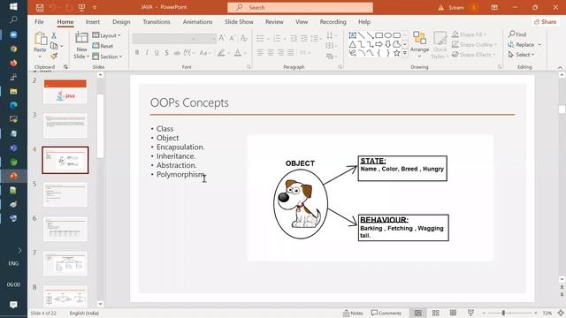Click the English (India) language indicator
This screenshot has height=318, width=566.
(84, 313)
